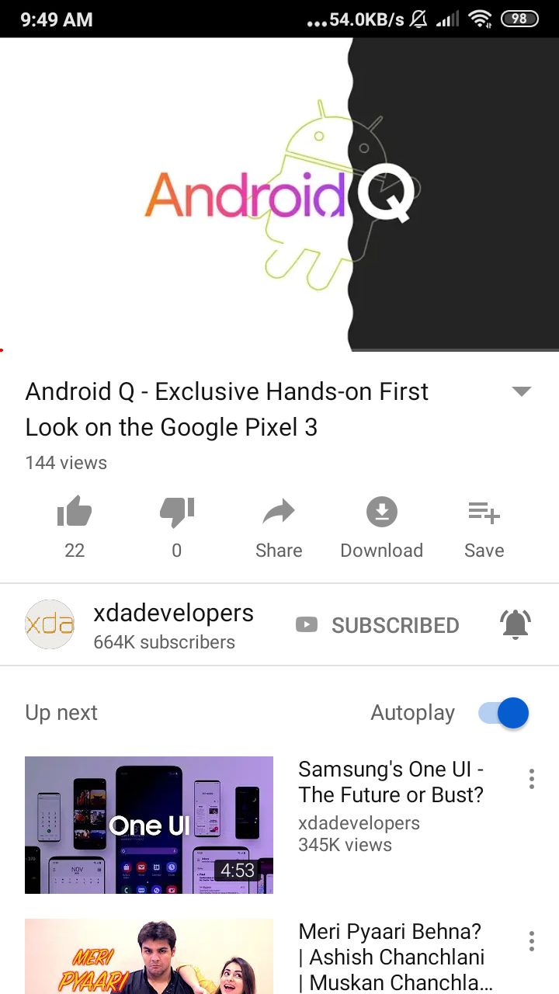Tap the thumbs-up like icon
Screen dimensions: 559x994
(x=75, y=512)
